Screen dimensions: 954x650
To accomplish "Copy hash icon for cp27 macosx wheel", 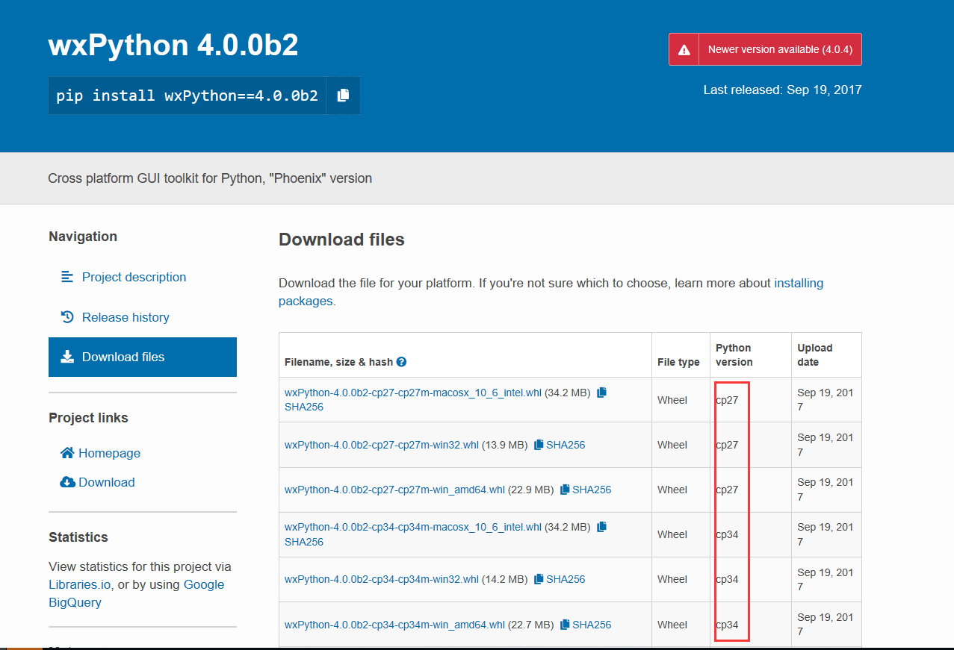I will 601,392.
